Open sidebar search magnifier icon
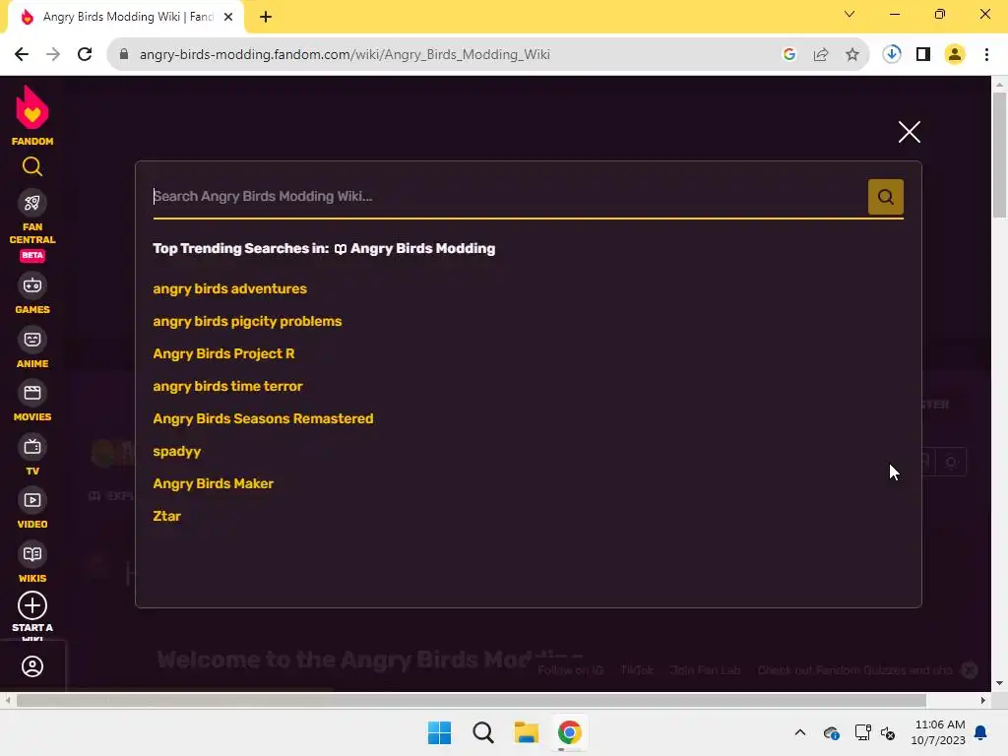Screen dimensions: 1008x756 [32, 167]
